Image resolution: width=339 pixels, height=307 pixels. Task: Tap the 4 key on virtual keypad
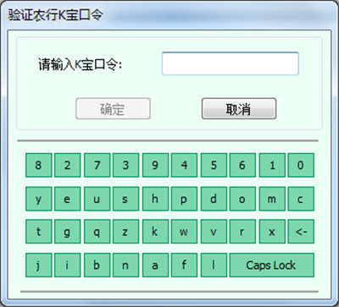[x=184, y=165]
